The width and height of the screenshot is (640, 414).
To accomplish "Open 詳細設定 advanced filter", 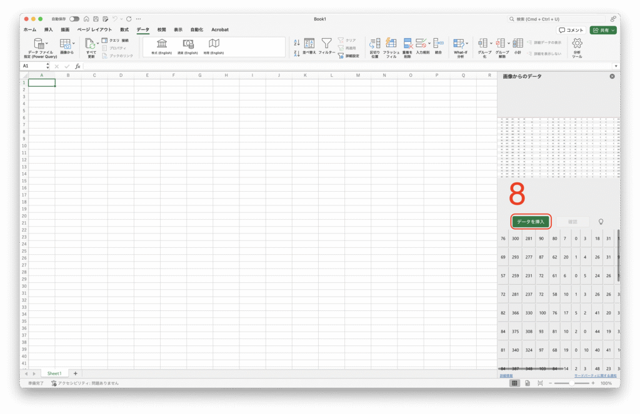I will click(349, 56).
